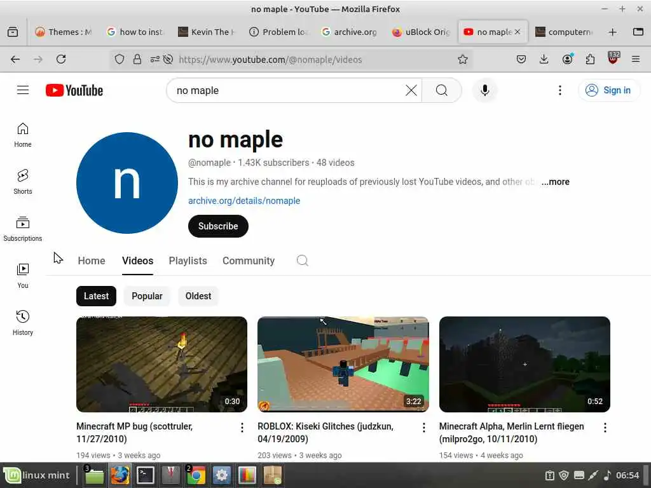Switch to the Kevin The browser tab
651x488 pixels.
(206, 32)
